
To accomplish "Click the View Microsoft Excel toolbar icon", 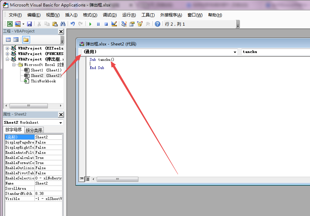I will click(10, 24).
